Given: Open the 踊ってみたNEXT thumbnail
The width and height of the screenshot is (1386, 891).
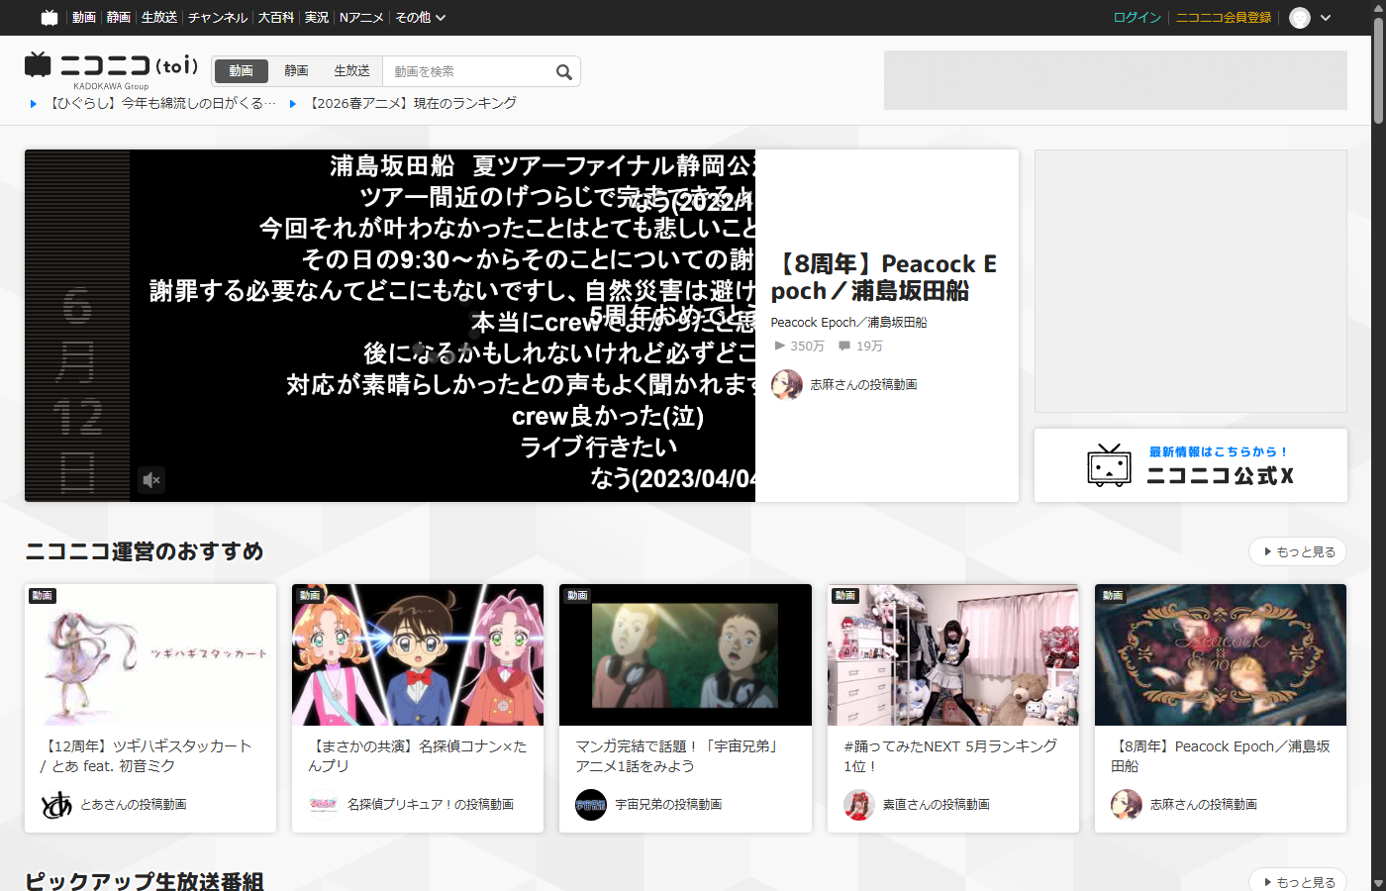Looking at the screenshot, I should pyautogui.click(x=953, y=654).
